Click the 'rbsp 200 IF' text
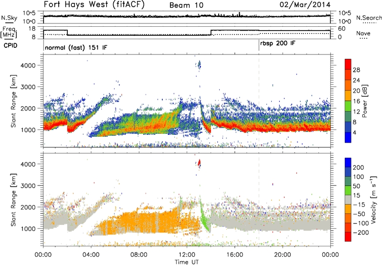Screen dimensions: 382x265 click(278, 44)
